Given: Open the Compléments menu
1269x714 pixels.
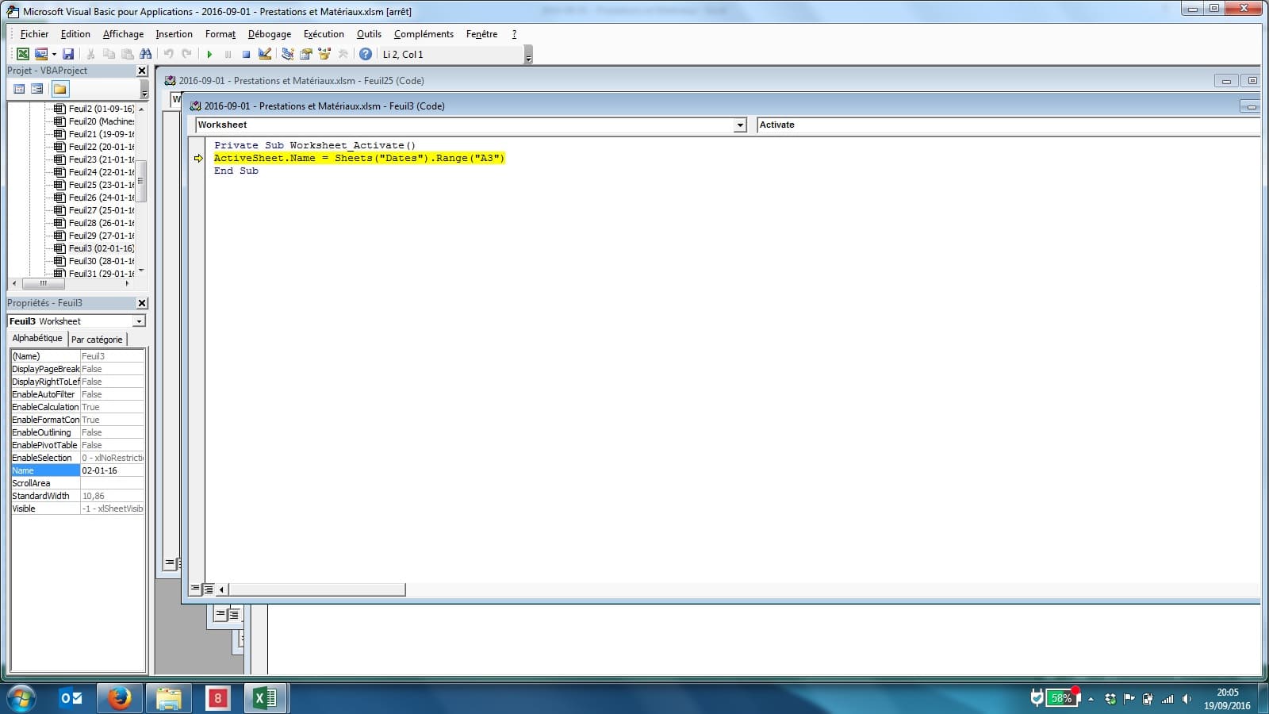Looking at the screenshot, I should (424, 34).
